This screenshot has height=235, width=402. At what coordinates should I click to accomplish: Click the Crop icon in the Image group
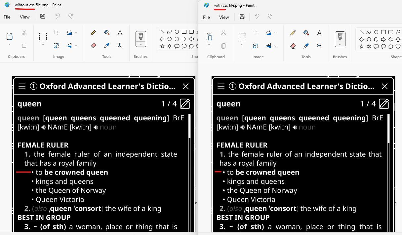(x=56, y=32)
